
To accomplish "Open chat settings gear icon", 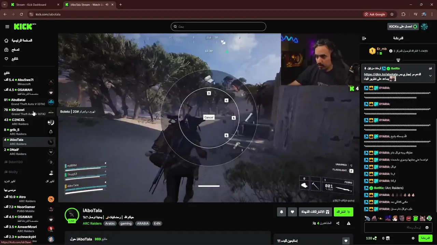I will tap(413, 238).
